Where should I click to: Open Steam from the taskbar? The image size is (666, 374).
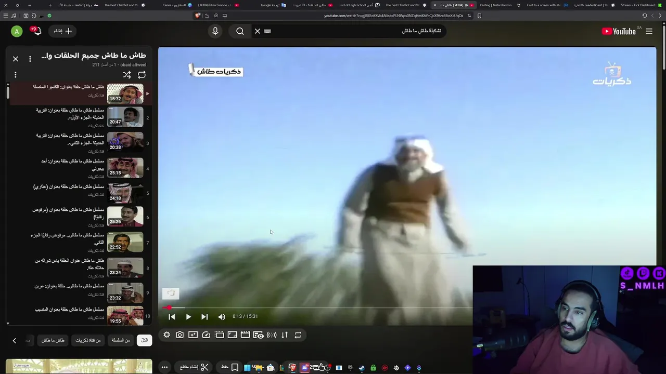coord(362,368)
